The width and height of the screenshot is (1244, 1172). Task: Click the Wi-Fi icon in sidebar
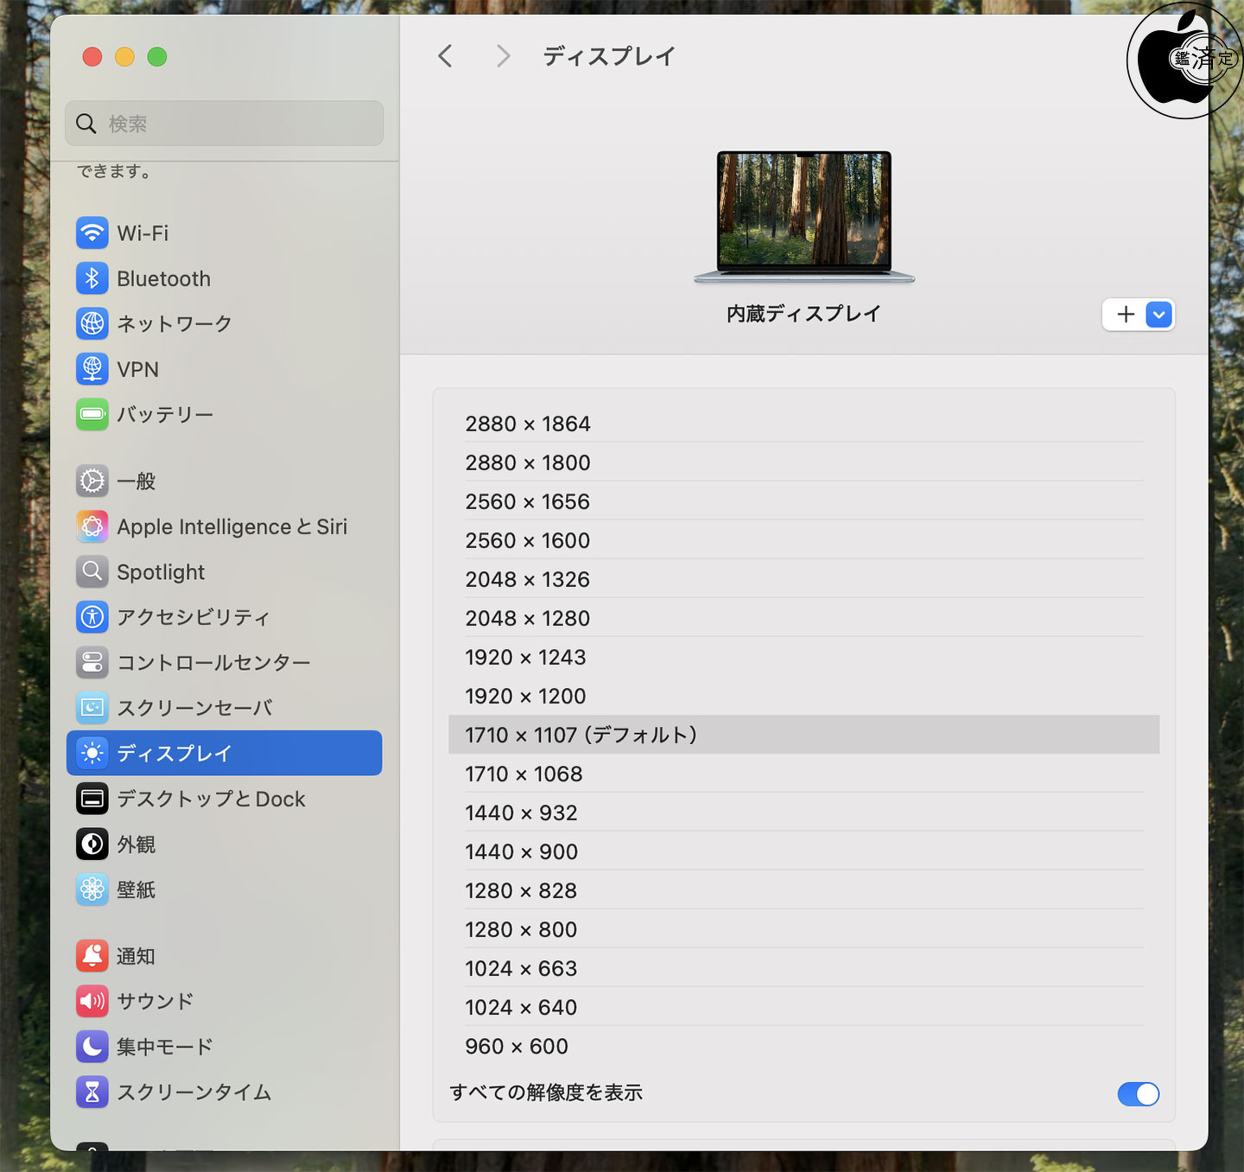click(x=92, y=233)
